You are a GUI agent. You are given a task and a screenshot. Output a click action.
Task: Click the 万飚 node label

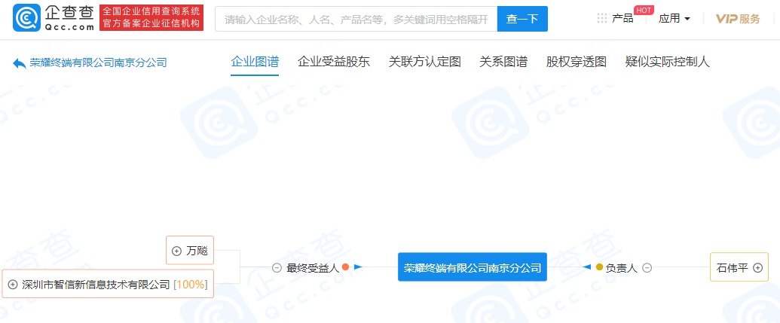[x=197, y=251]
